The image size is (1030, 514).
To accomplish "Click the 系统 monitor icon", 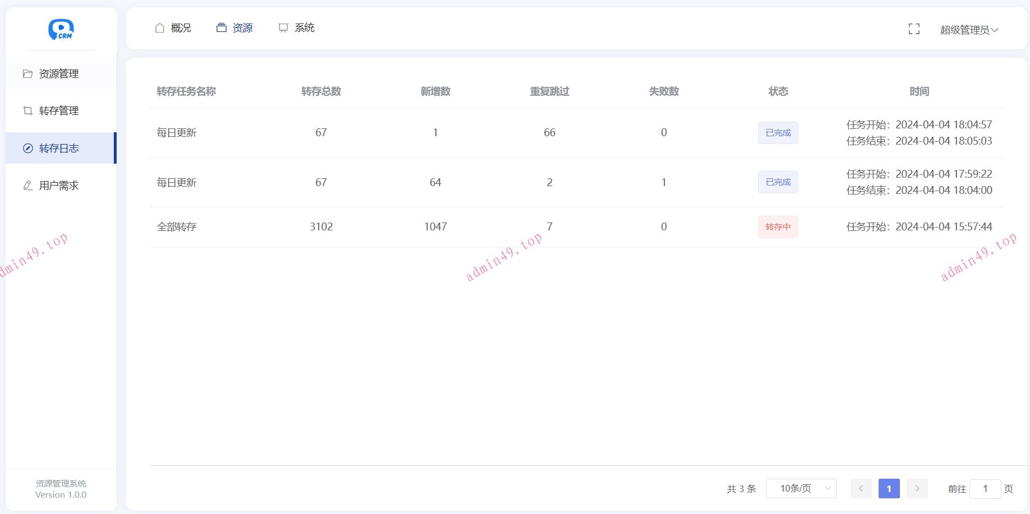I will pyautogui.click(x=282, y=27).
